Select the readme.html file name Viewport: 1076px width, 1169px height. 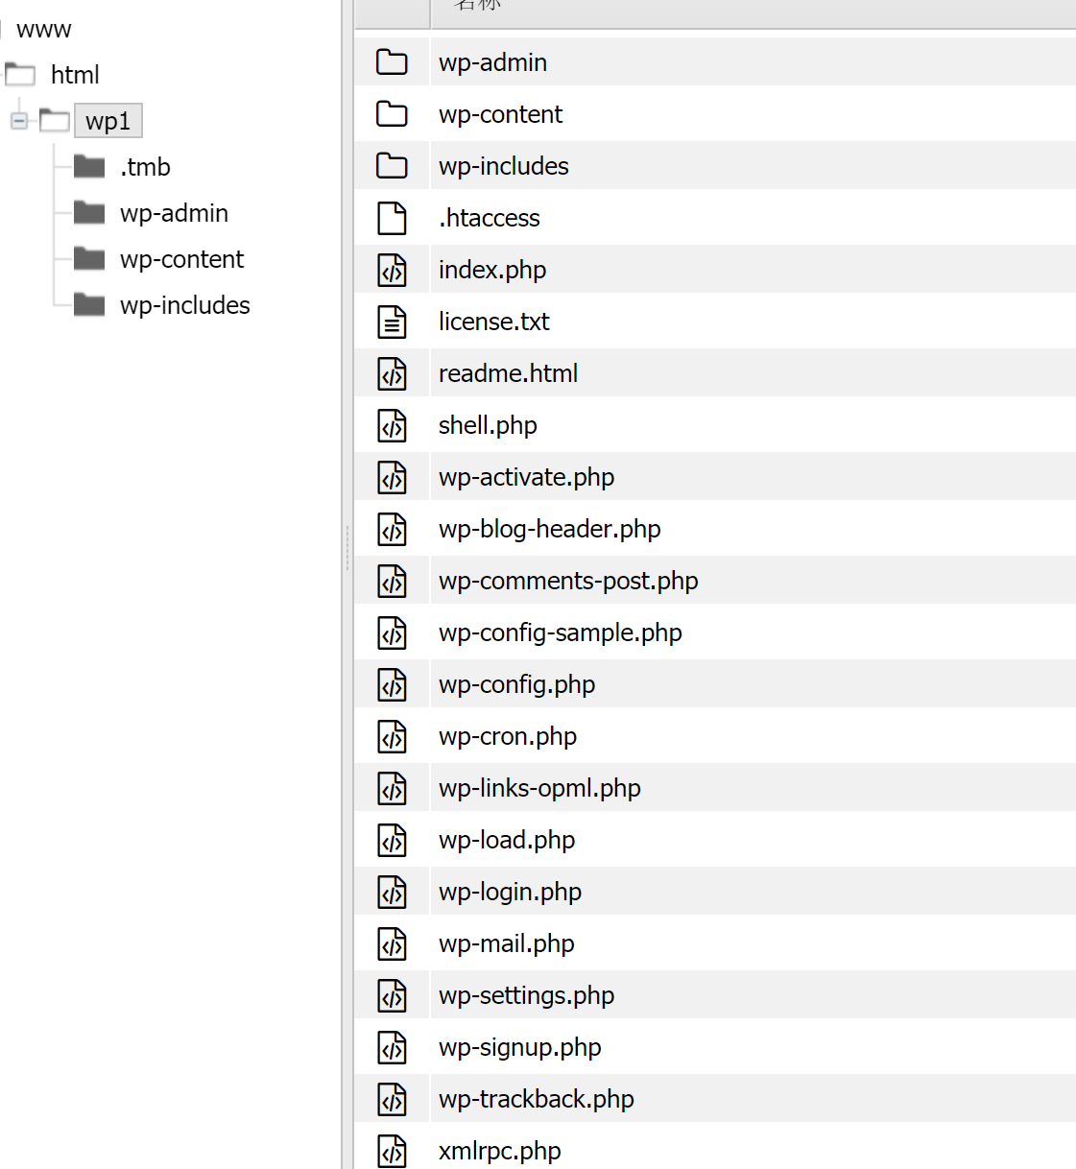point(508,373)
